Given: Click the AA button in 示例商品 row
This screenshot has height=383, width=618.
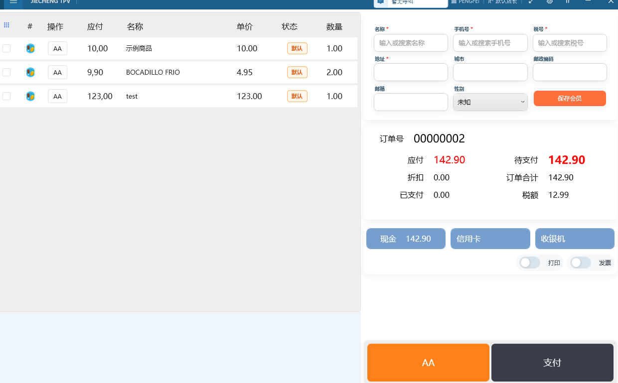Looking at the screenshot, I should [57, 48].
